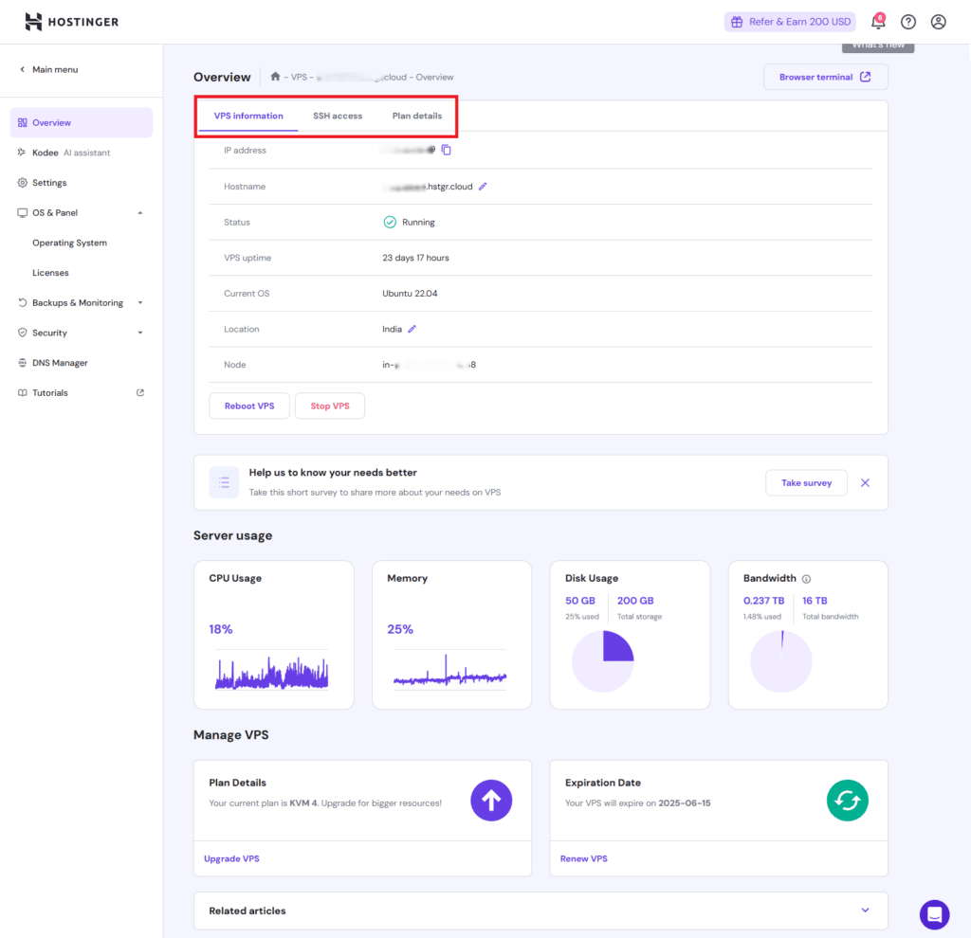The height and width of the screenshot is (938, 971).
Task: Click the 25% memory value
Action: [400, 629]
